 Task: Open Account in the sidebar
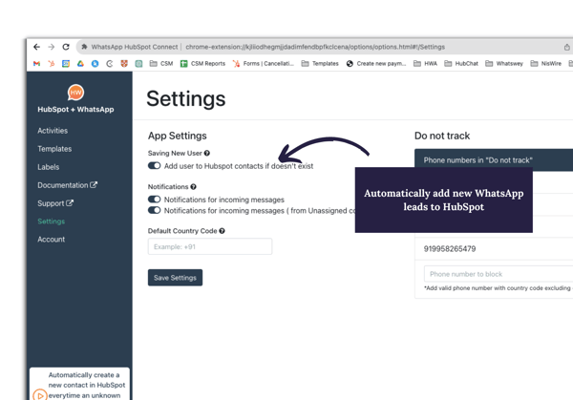(x=52, y=240)
